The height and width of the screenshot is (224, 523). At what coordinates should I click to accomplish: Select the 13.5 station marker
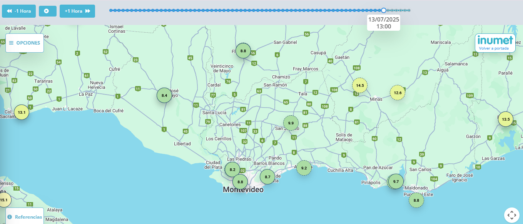(x=505, y=119)
